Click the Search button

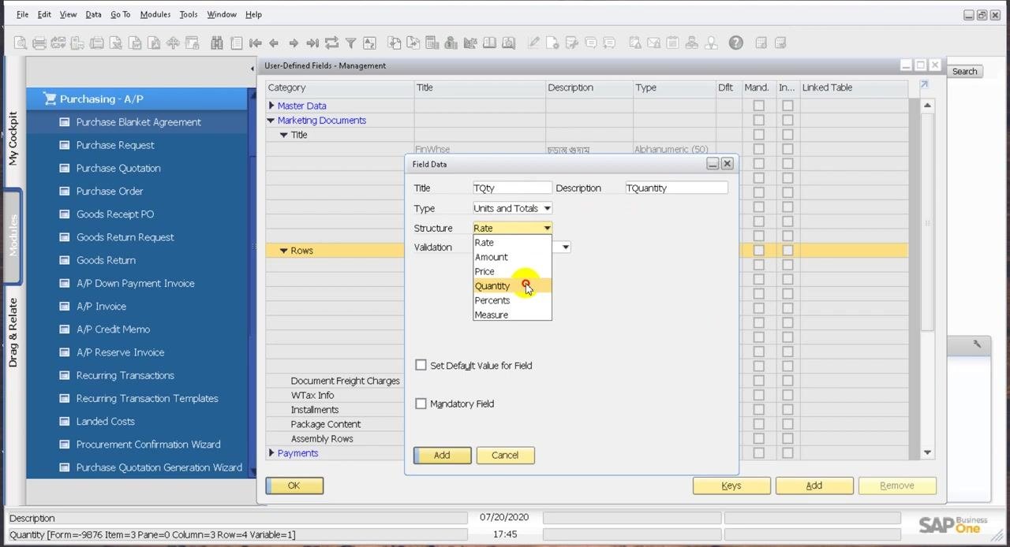(x=964, y=71)
